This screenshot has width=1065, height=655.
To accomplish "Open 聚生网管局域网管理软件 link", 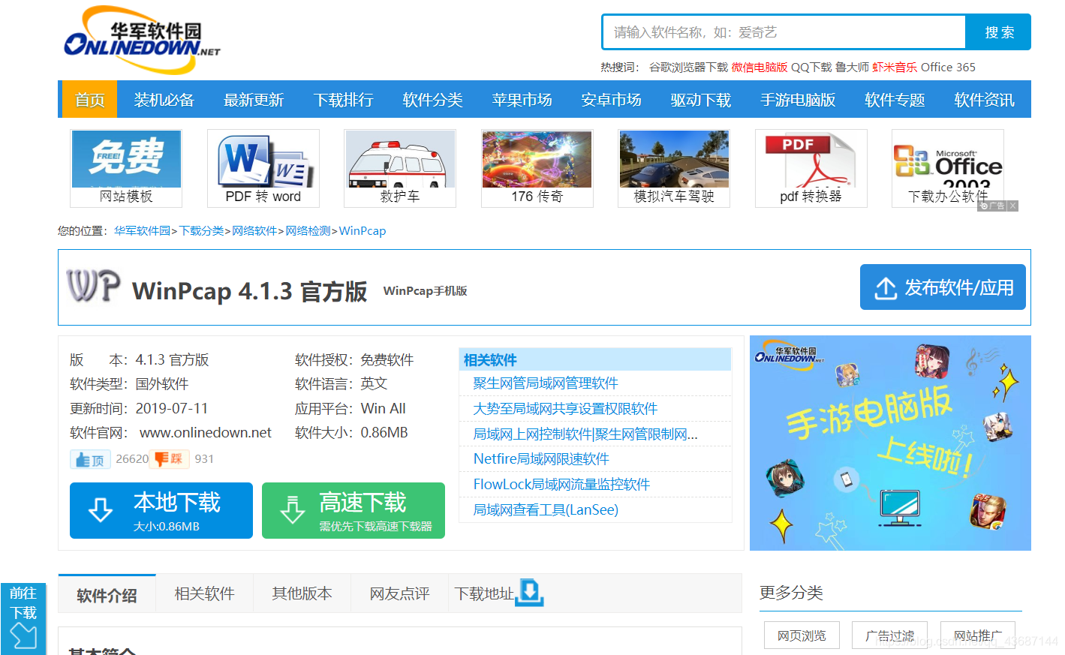I will [546, 383].
